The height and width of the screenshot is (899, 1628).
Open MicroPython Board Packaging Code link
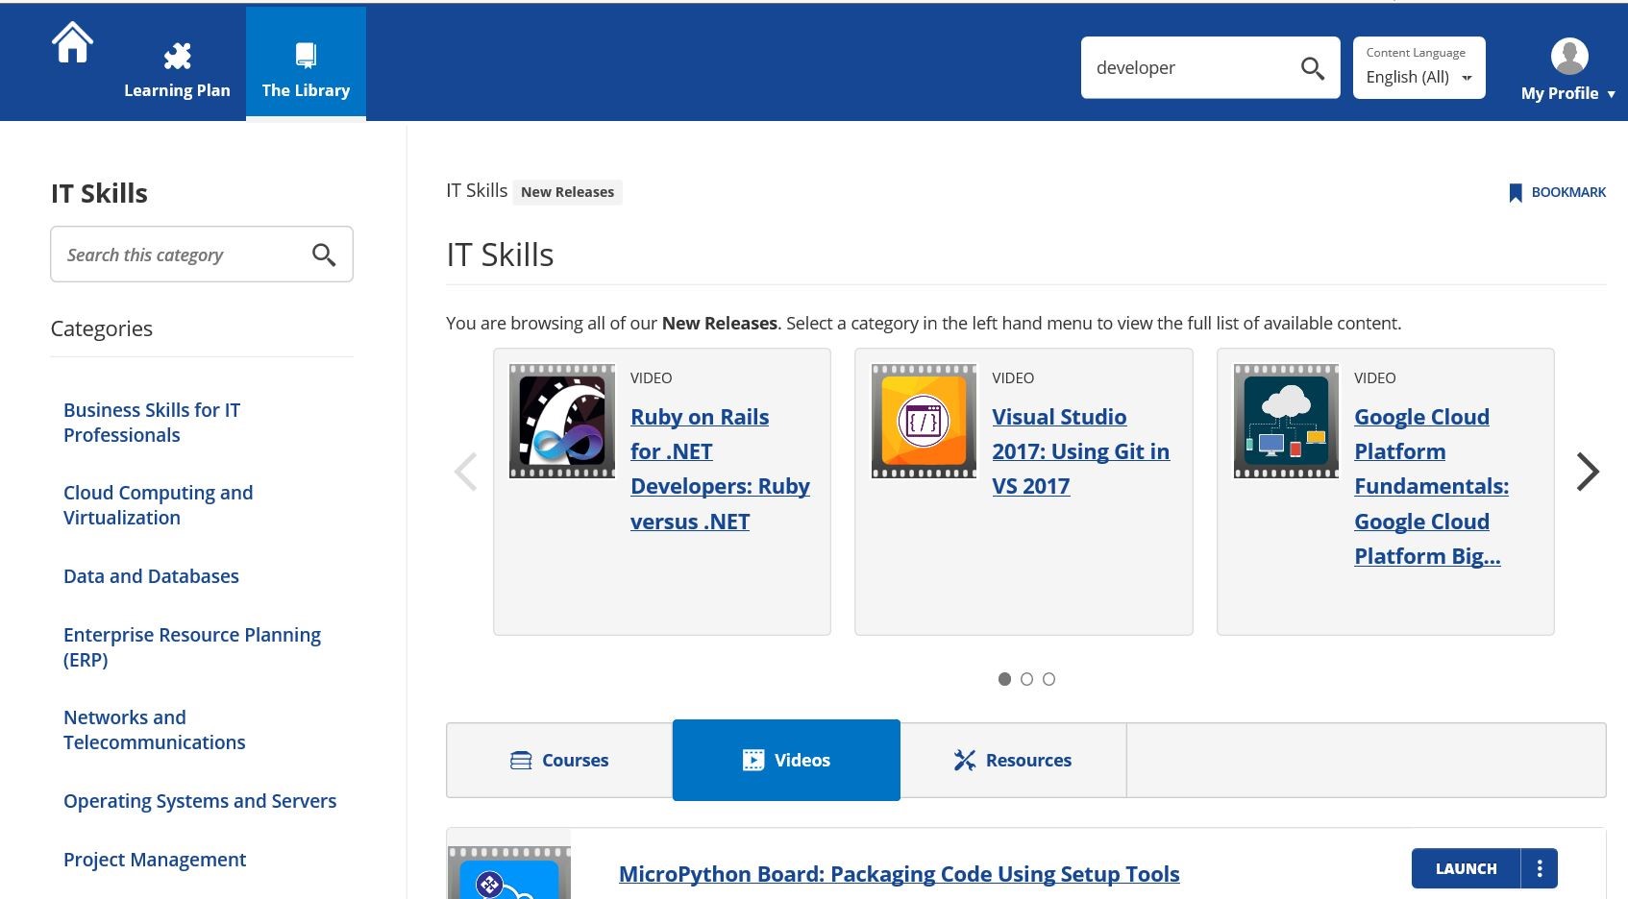click(x=899, y=874)
